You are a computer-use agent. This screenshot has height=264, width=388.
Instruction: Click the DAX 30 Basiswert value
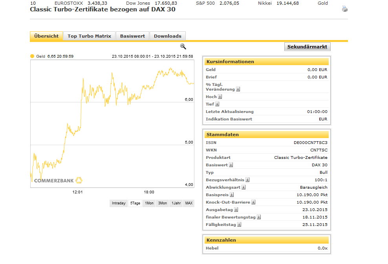coord(319,165)
